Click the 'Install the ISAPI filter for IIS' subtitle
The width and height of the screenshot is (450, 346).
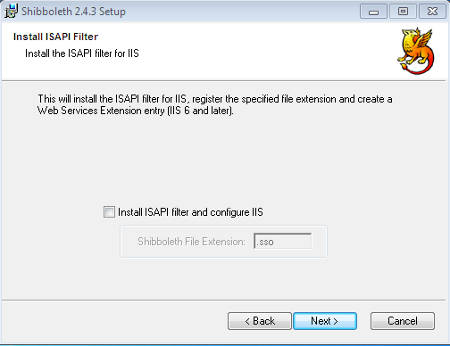[82, 54]
